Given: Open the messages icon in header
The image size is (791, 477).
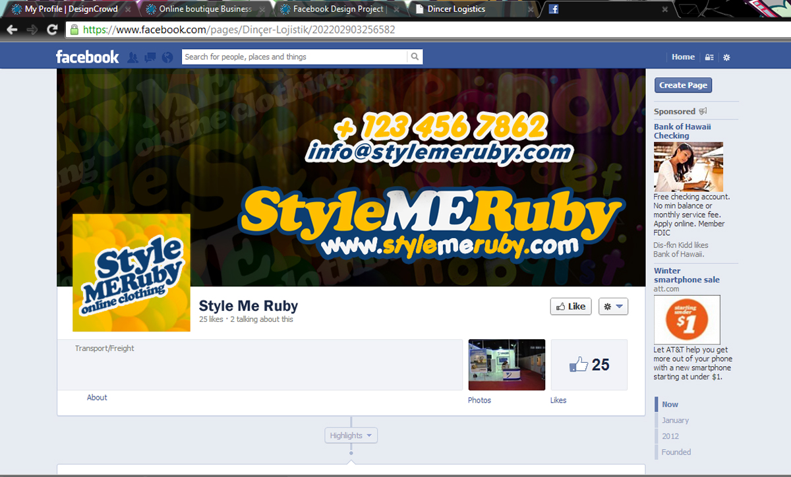Looking at the screenshot, I should [x=150, y=57].
